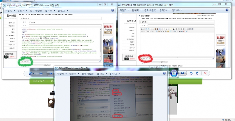Delete the photo with the red X

[205, 73]
